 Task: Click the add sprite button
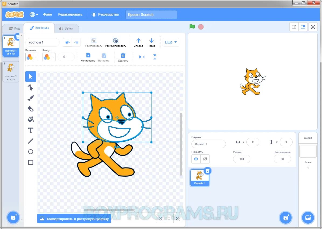tap(286, 217)
